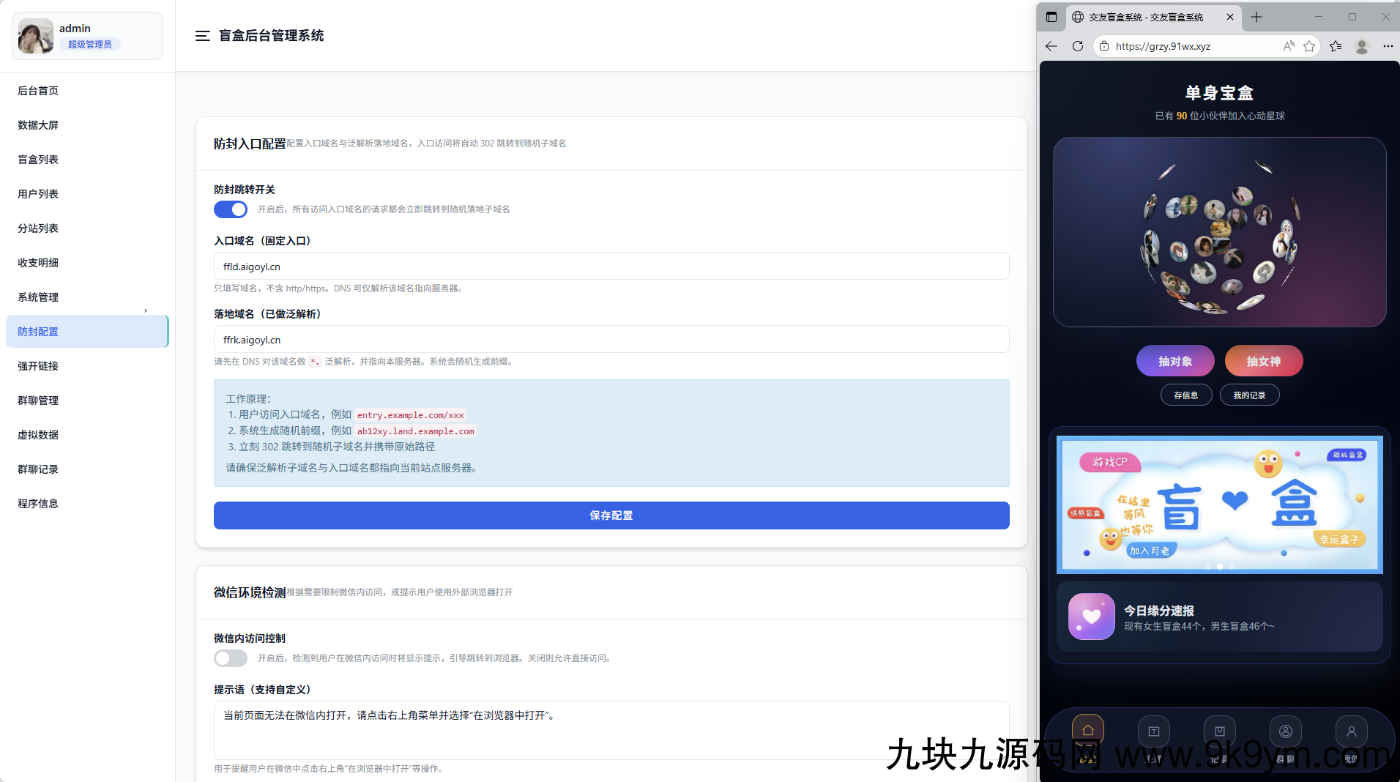Tap the 抽女神 button
1400x782 pixels.
pos(1263,360)
